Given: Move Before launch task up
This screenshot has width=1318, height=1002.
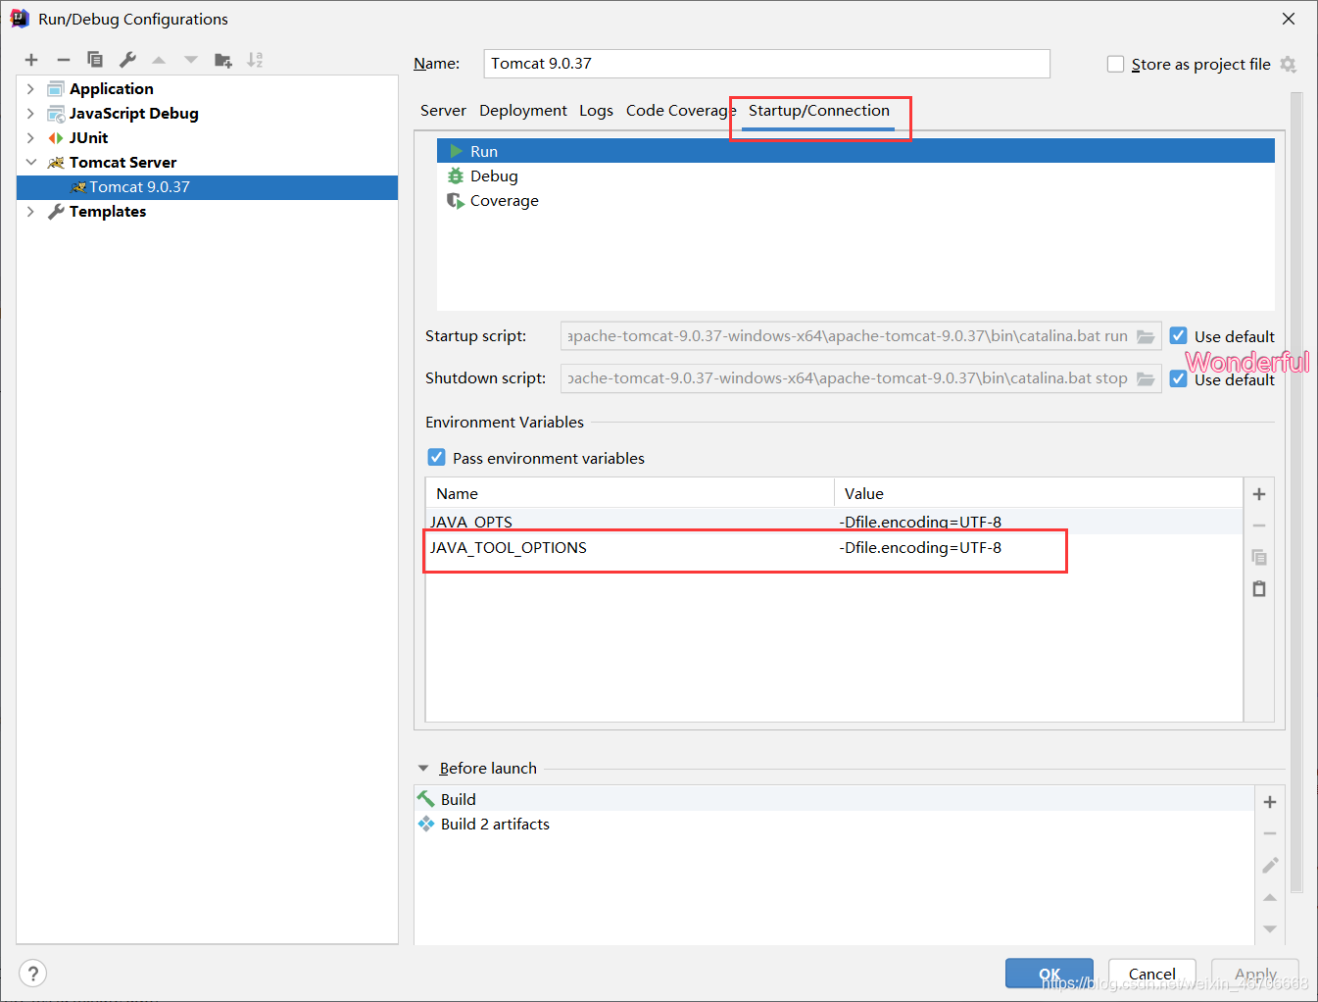Looking at the screenshot, I should [x=1270, y=897].
